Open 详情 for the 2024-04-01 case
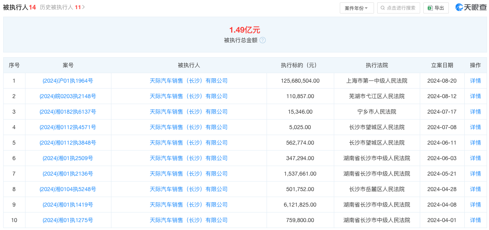The image size is (489, 230). click(475, 220)
